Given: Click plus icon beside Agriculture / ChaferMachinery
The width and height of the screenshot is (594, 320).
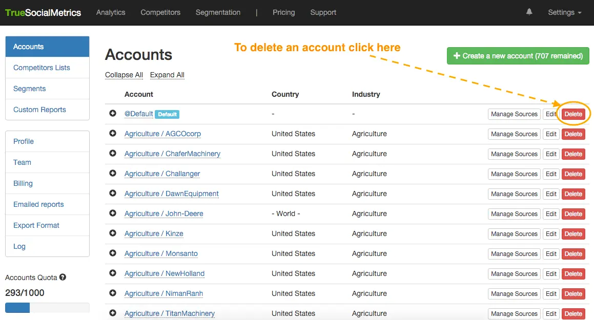Looking at the screenshot, I should coord(113,153).
